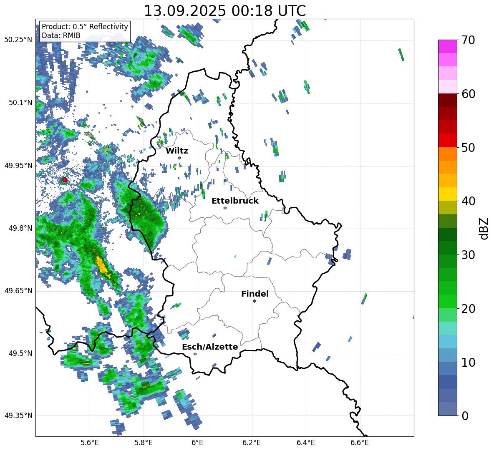Image resolution: width=494 pixels, height=451 pixels.
Task: Click the 6.6°E longitude label
Action: pos(360,443)
